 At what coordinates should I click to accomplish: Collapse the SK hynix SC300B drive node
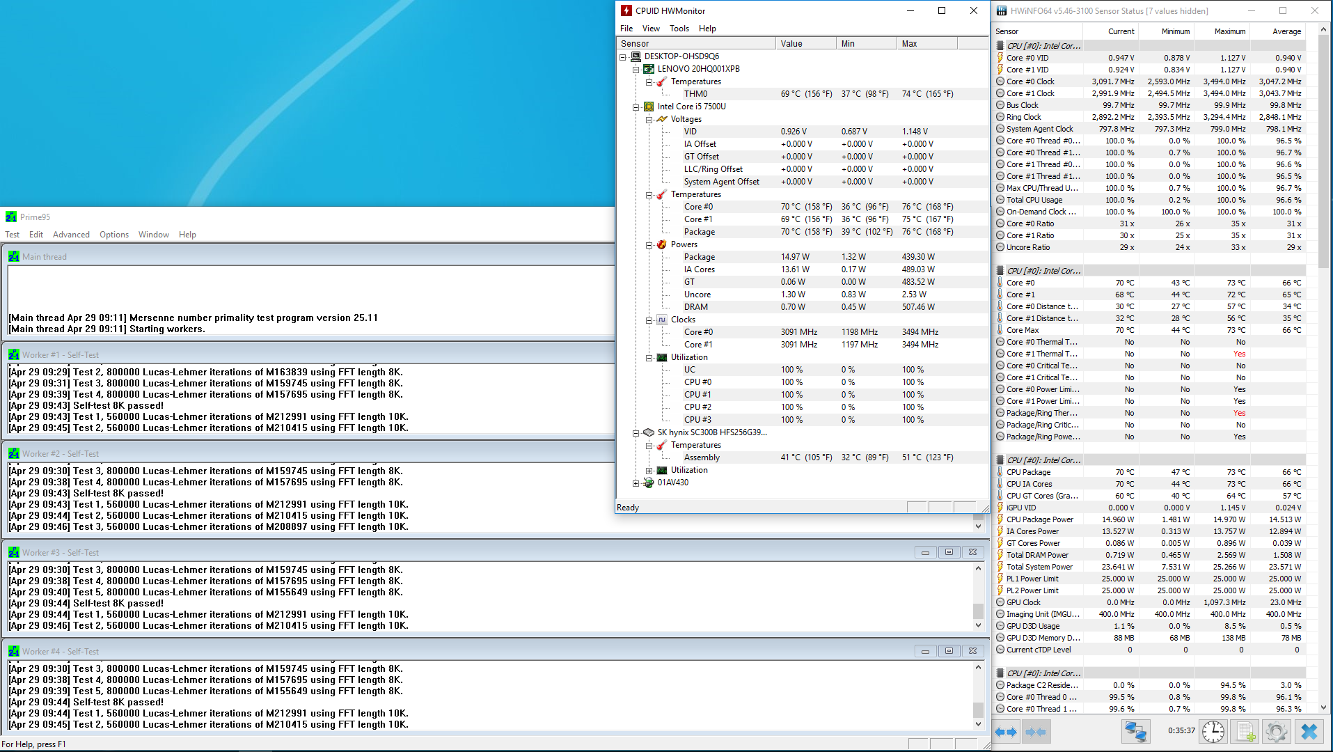click(636, 433)
